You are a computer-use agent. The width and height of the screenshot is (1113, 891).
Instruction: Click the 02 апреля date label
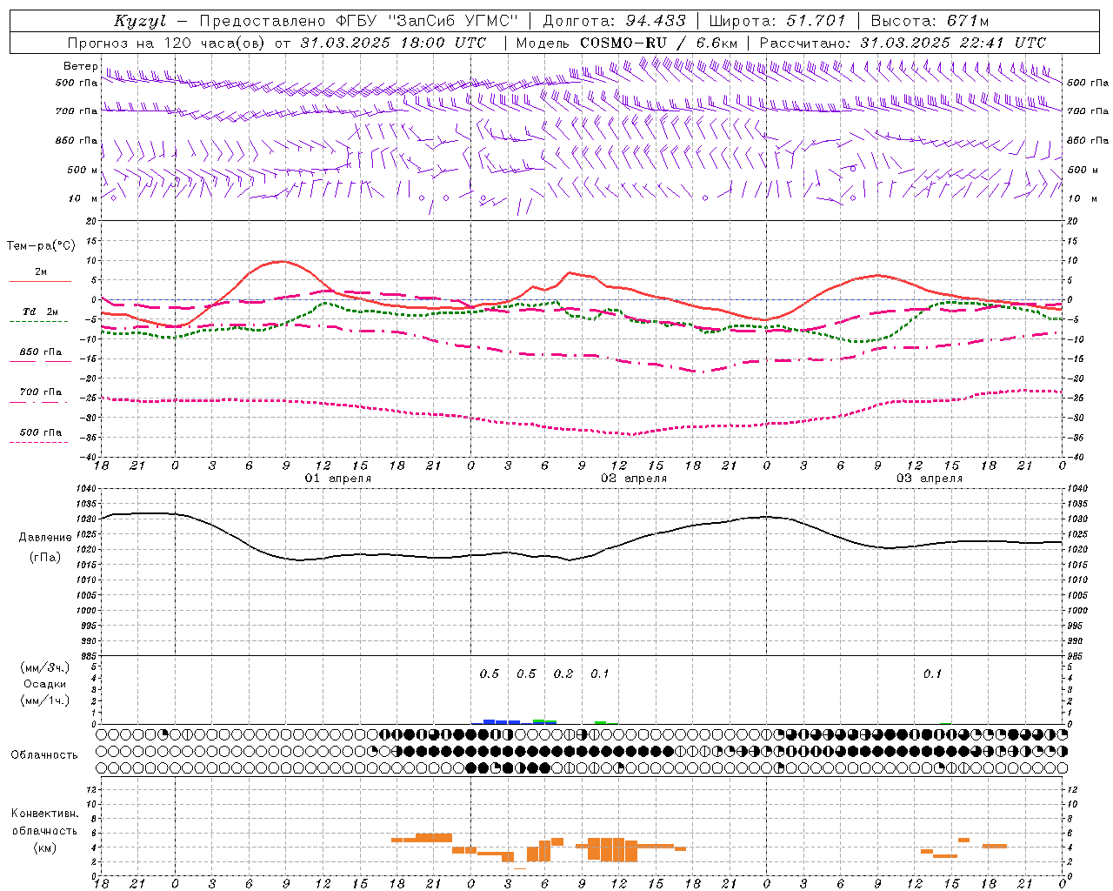634,479
